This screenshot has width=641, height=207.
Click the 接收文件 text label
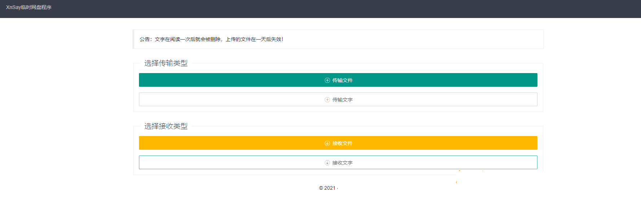coord(343,143)
